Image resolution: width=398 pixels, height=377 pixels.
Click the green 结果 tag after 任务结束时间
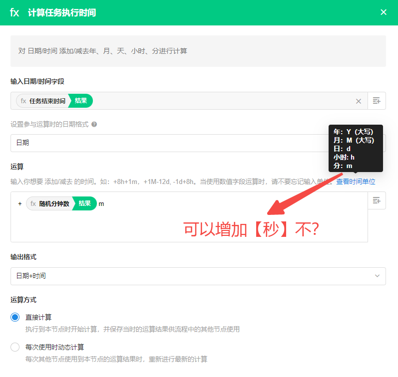(81, 101)
